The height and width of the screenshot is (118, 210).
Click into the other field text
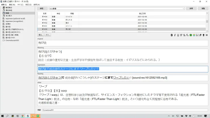click(123, 94)
